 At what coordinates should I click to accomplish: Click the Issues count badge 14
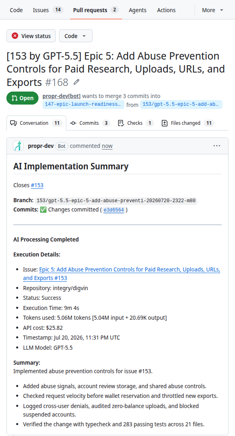click(58, 10)
